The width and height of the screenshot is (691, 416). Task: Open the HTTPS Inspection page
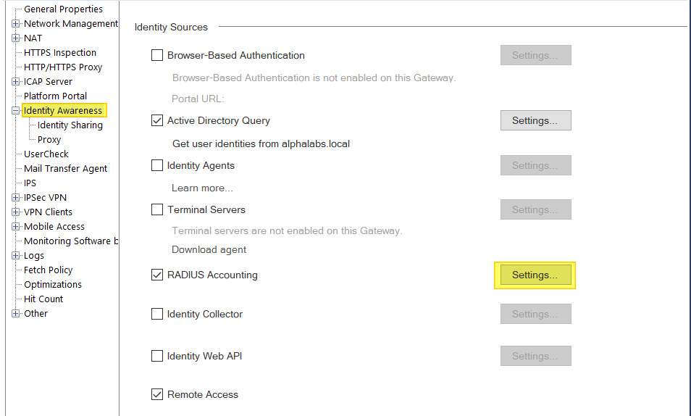pos(59,53)
